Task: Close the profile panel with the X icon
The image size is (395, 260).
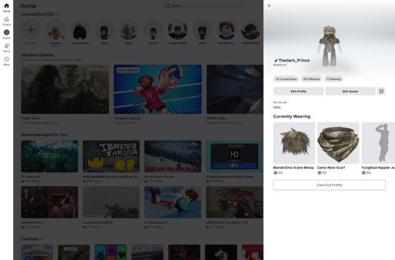Action: [269, 6]
